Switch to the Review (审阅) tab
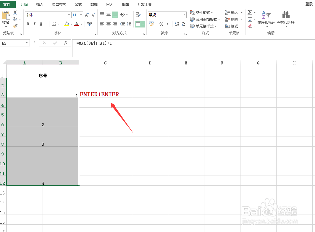 110,4
